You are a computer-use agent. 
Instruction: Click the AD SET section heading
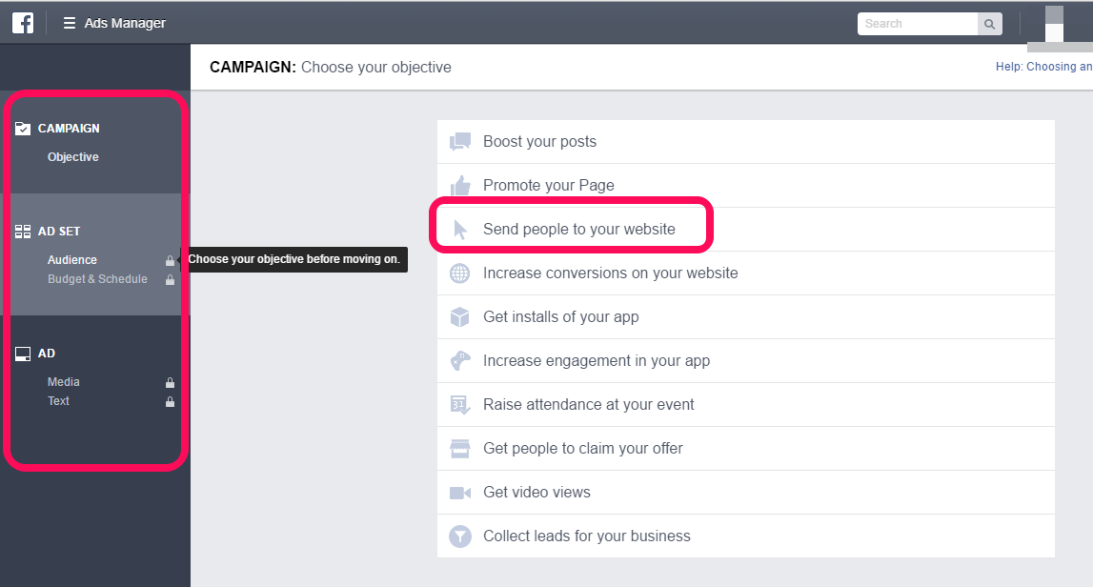pyautogui.click(x=59, y=232)
